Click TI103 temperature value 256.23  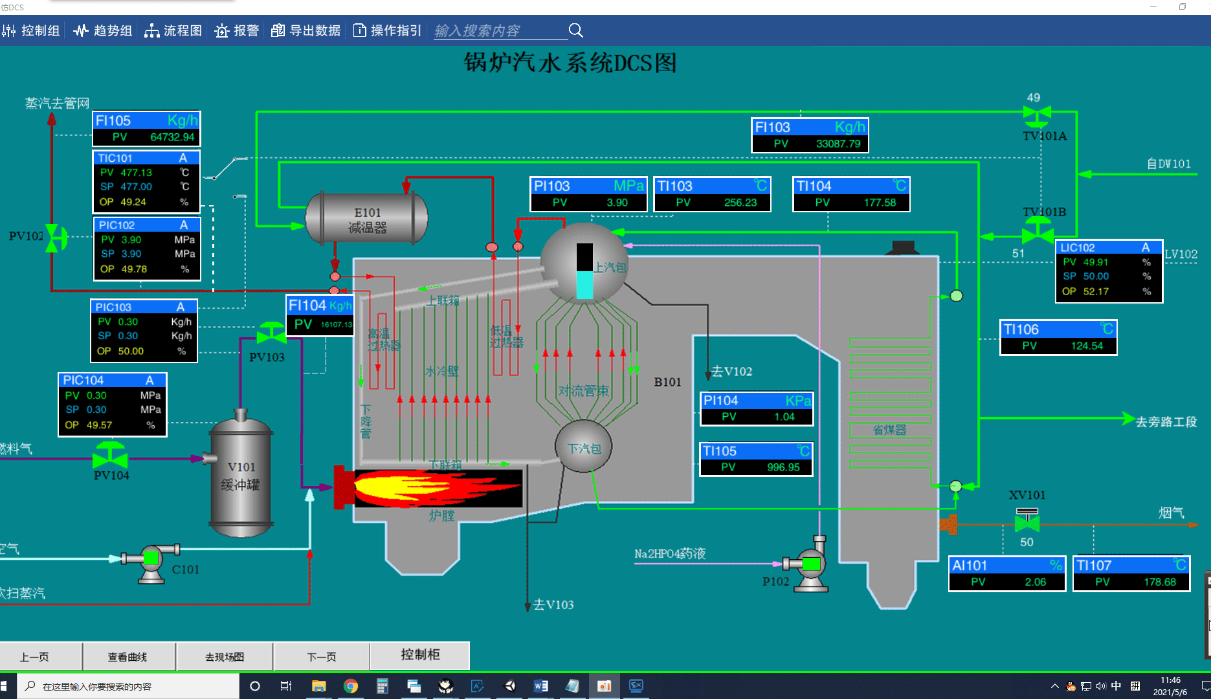[740, 203]
